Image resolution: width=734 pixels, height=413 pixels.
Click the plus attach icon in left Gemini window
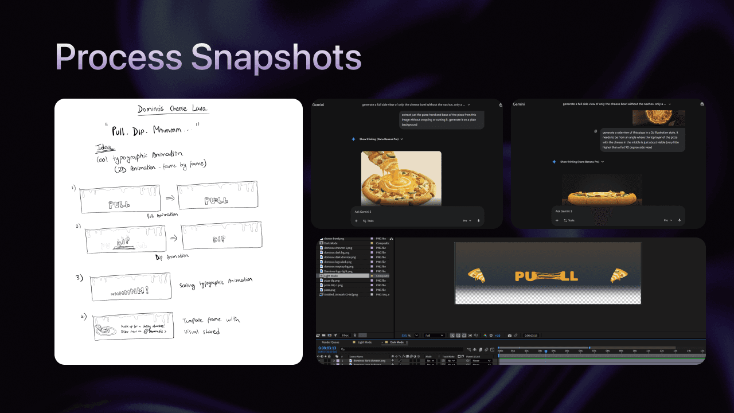(356, 220)
